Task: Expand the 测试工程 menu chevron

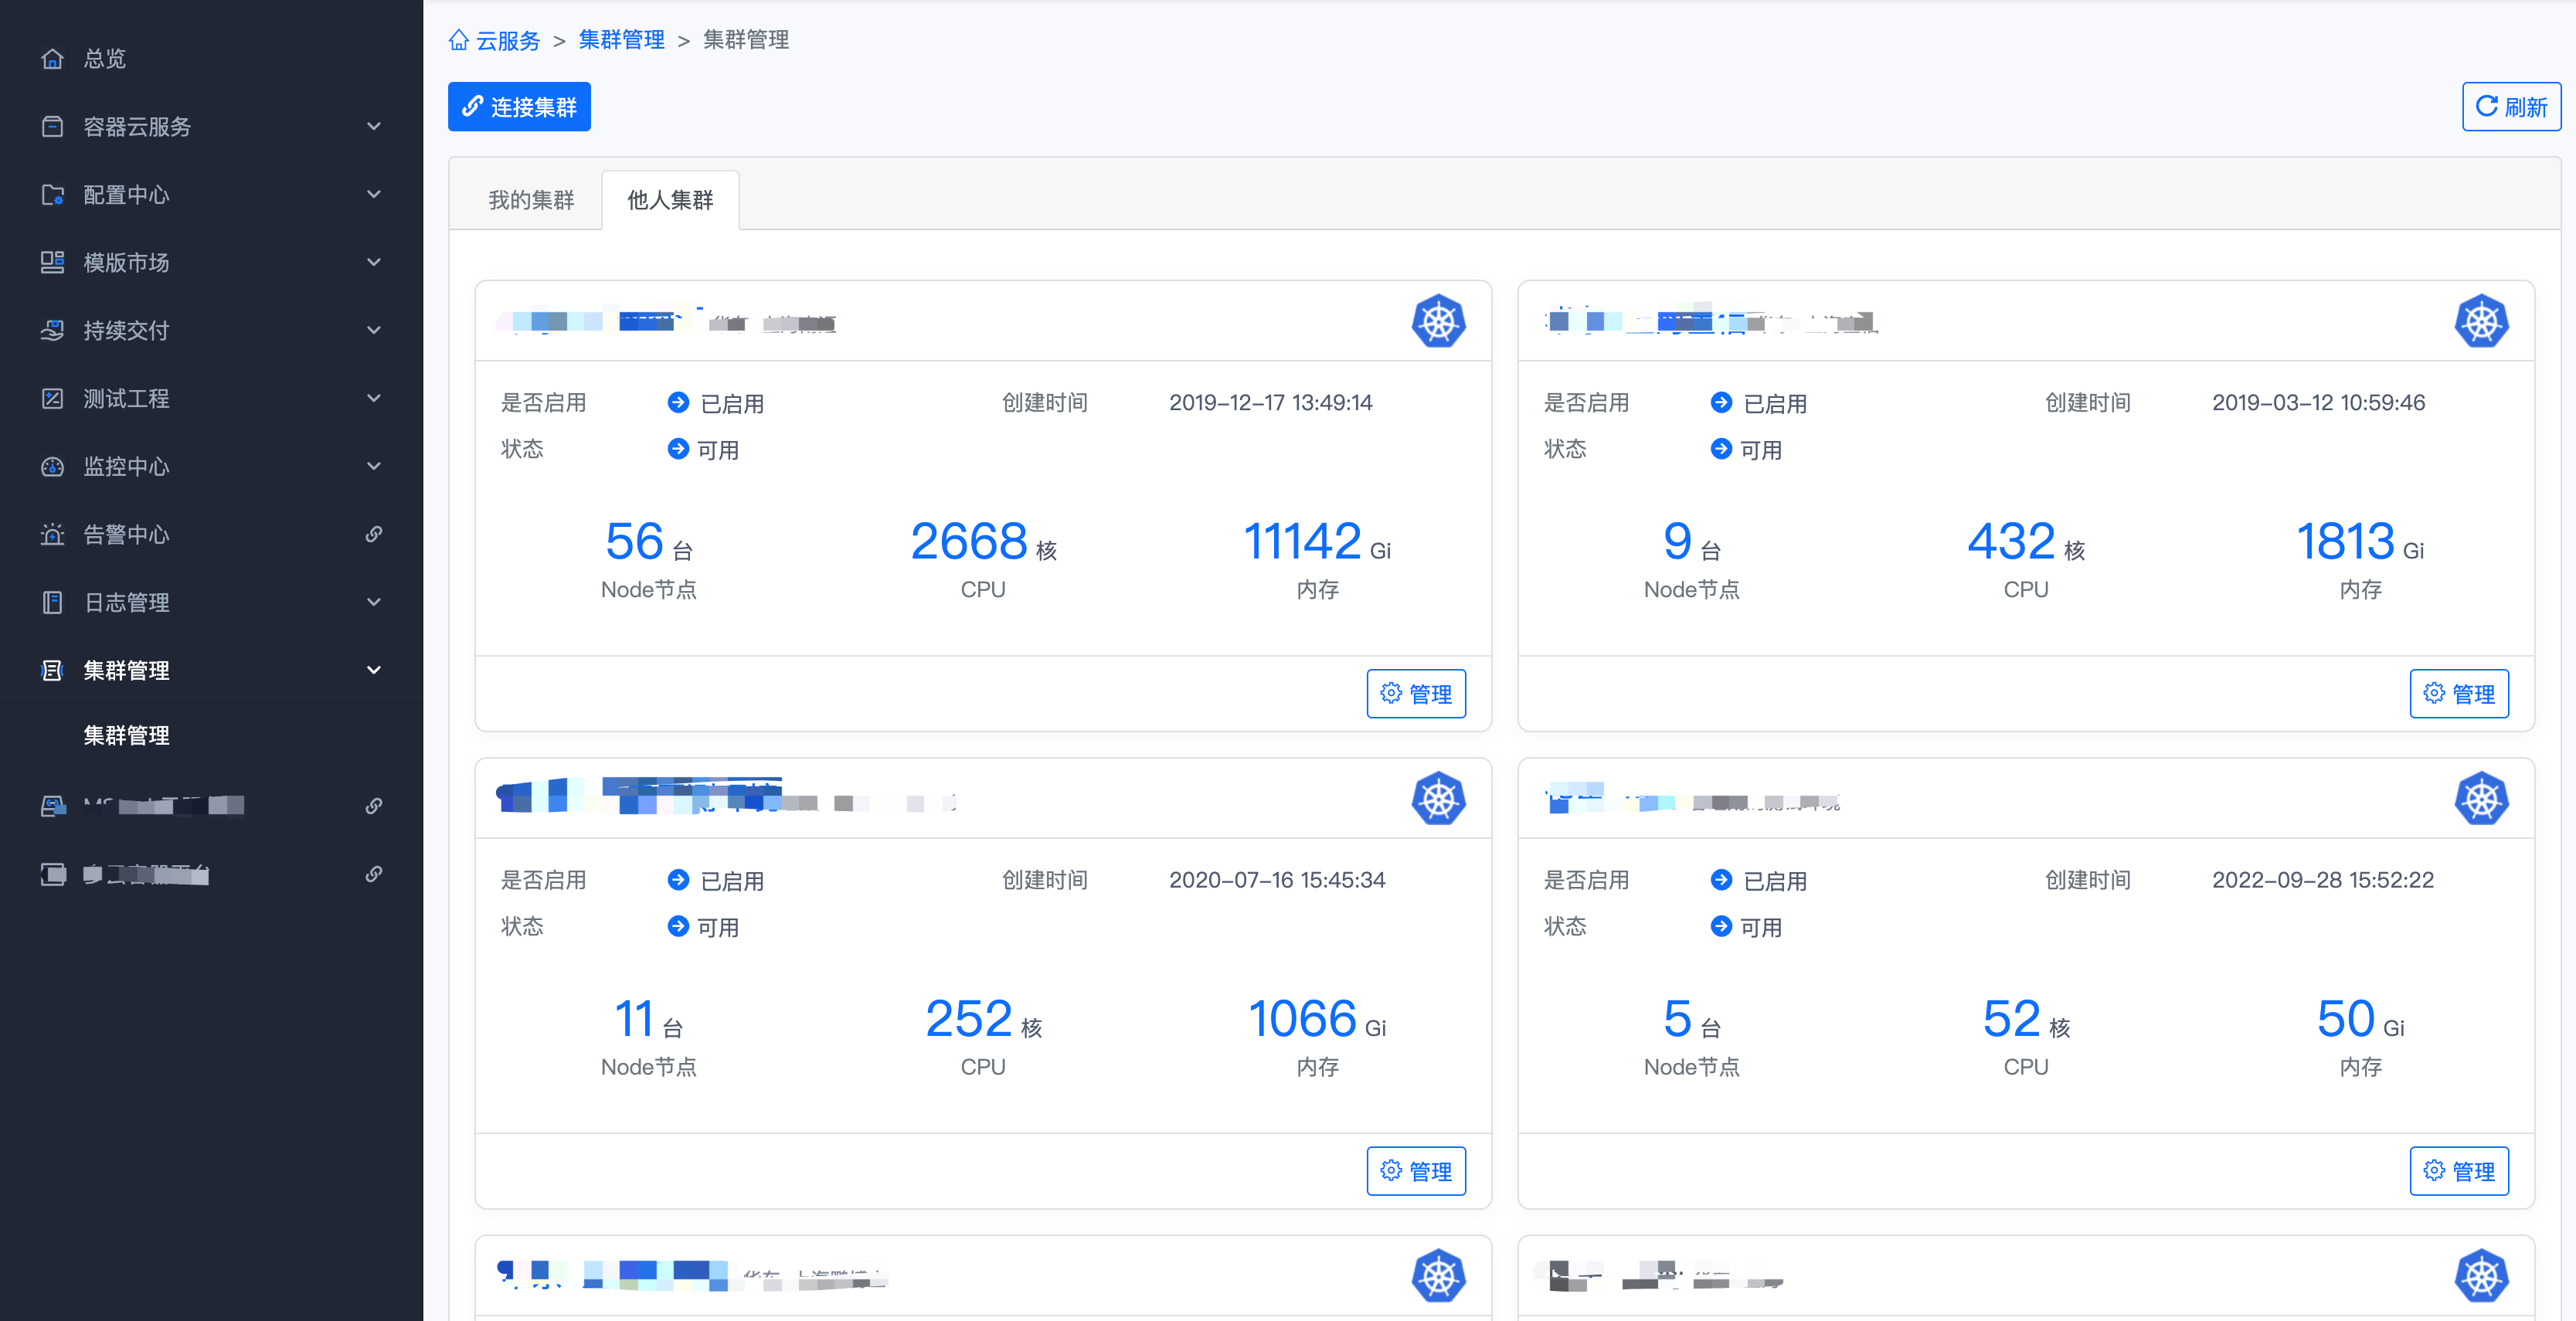Action: 374,399
